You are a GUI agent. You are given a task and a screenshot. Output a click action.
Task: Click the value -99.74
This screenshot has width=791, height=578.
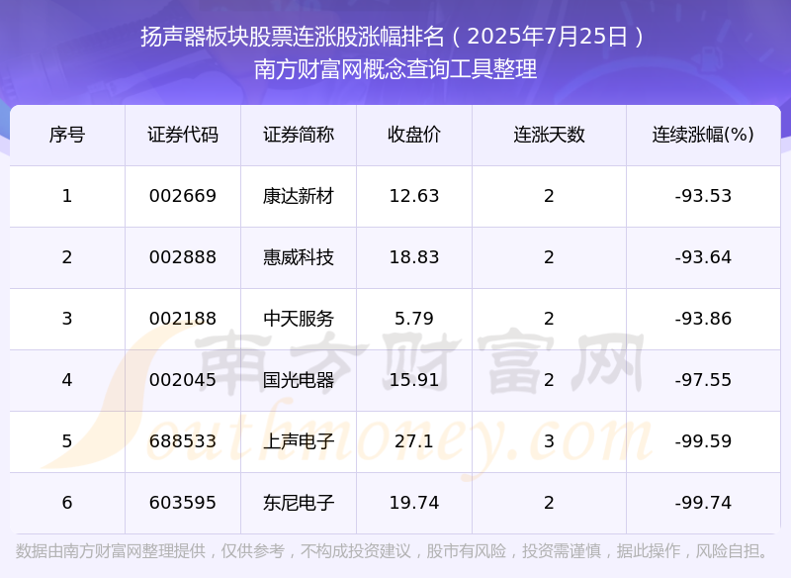tap(703, 503)
